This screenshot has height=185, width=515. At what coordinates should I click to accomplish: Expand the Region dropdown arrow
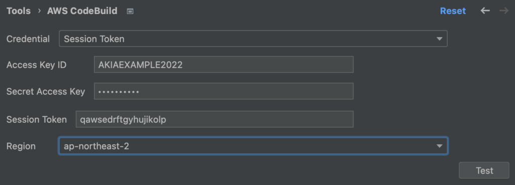(439, 146)
